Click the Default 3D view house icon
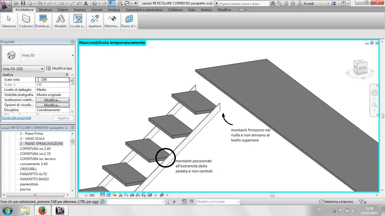Screen dimensions: 385x216 pos(95,3)
